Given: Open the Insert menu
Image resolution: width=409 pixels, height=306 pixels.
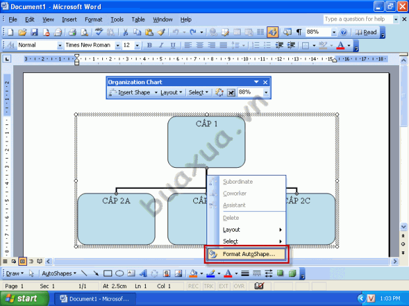Looking at the screenshot, I should 69,20.
